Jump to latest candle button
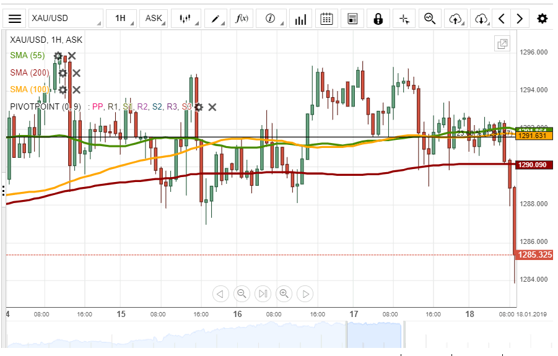This screenshot has height=356, width=558. click(263, 294)
